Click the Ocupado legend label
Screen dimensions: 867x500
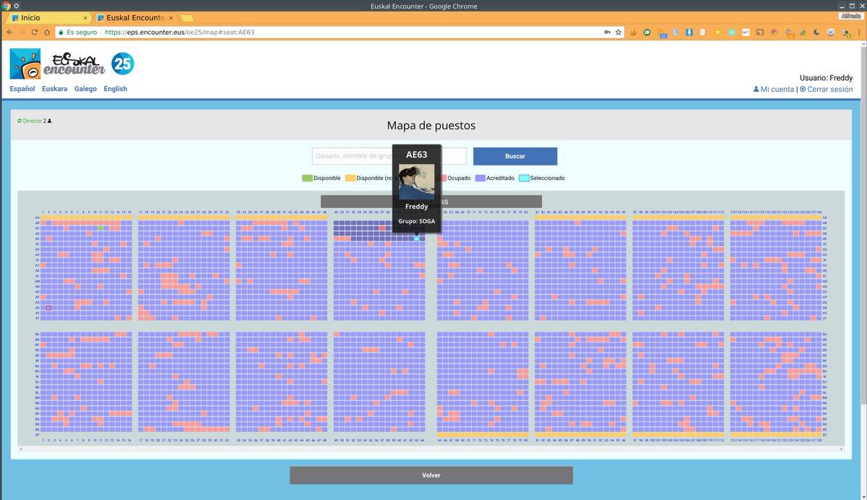tap(459, 178)
